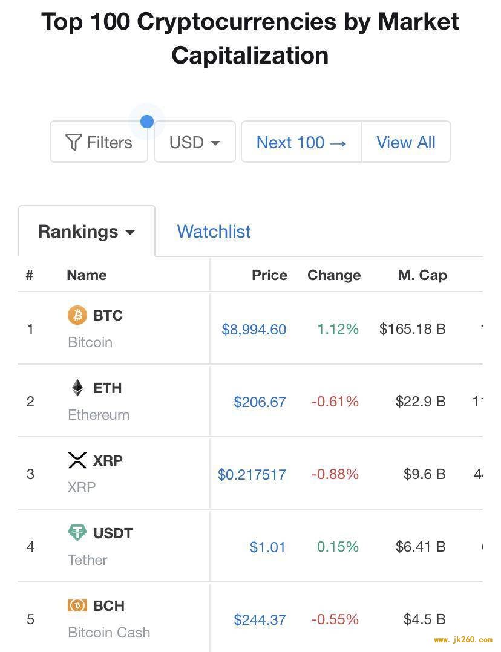Sort by the Change column header

coord(334,275)
